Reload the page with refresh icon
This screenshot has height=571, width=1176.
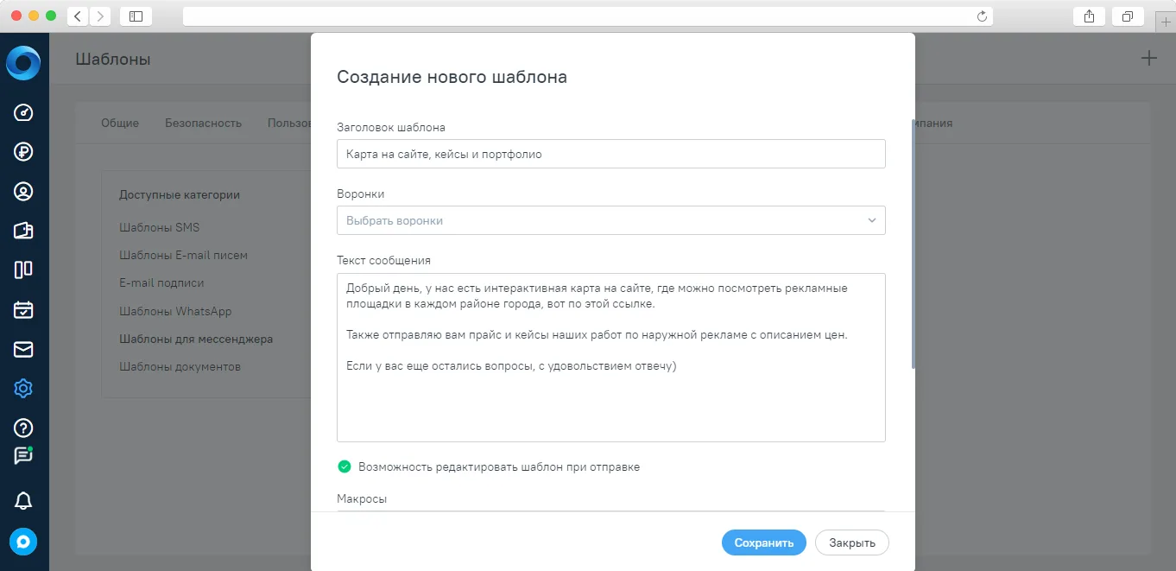[x=982, y=16]
